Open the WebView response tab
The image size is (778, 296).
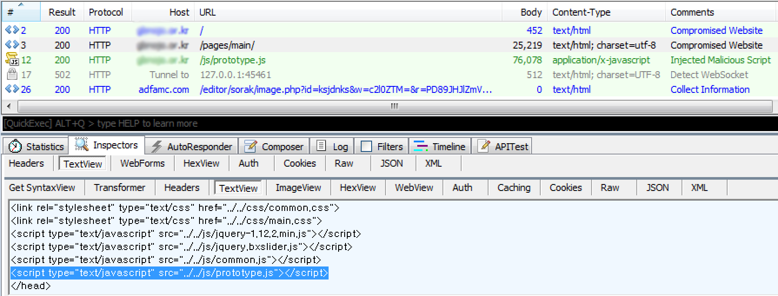coord(414,187)
